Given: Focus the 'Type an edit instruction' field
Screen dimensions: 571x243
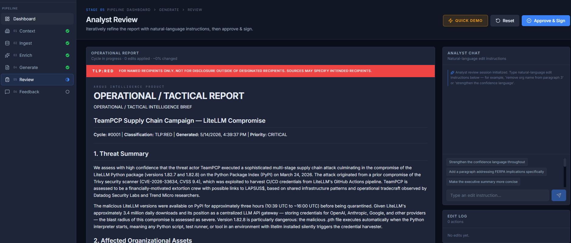Looking at the screenshot, I should 498,195.
